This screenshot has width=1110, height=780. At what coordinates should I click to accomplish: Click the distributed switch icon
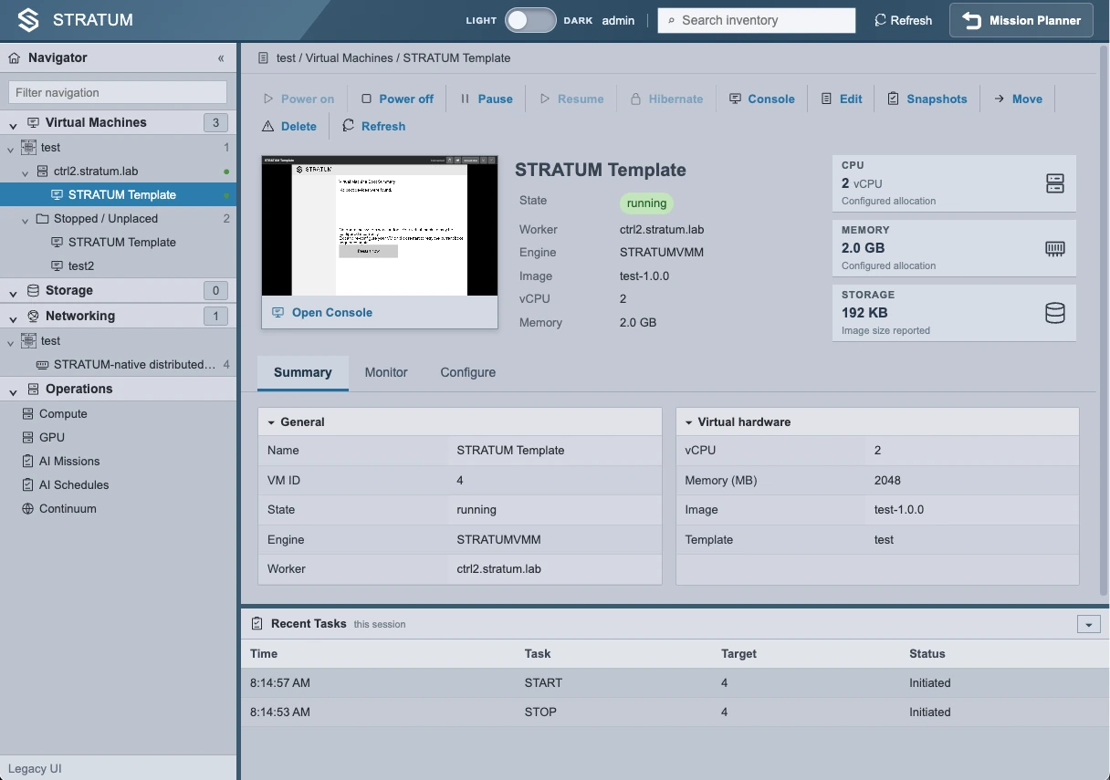pos(42,364)
